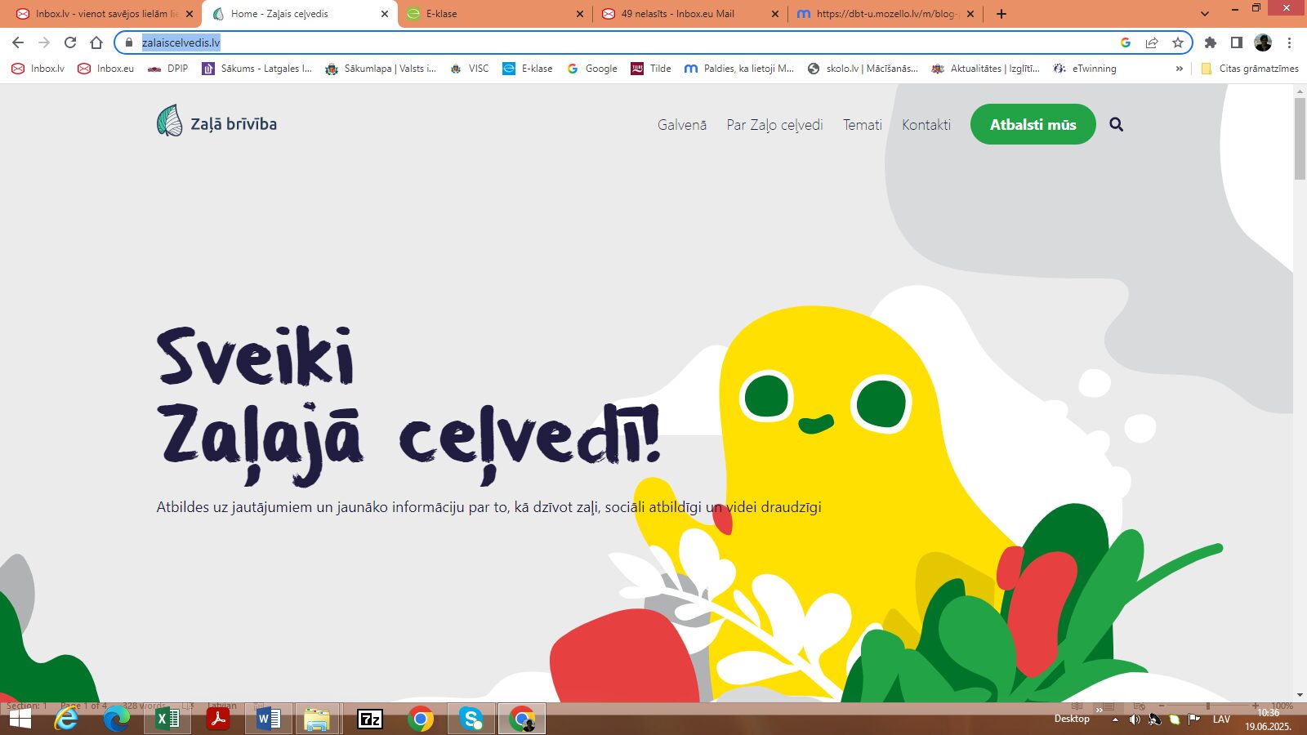
Task: Click the taskbar clock showing 10:36
Action: tap(1268, 719)
